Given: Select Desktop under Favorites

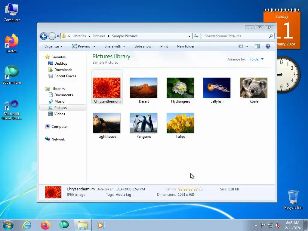Looking at the screenshot, I should point(61,63).
